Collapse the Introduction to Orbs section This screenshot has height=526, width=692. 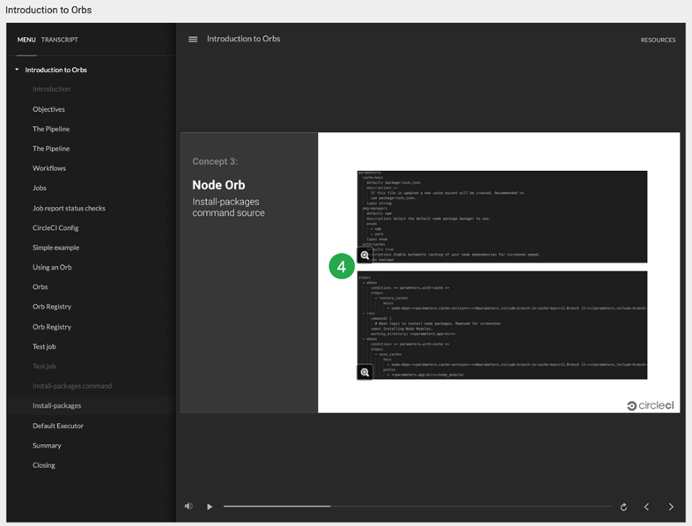tap(17, 70)
